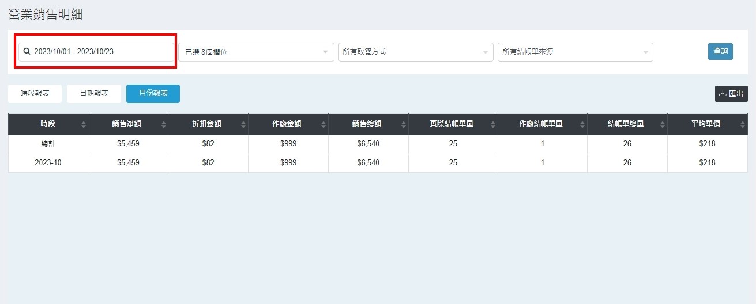This screenshot has height=304, width=756.
Task: Click sort icon for 作廢金額 column
Action: [x=324, y=124]
